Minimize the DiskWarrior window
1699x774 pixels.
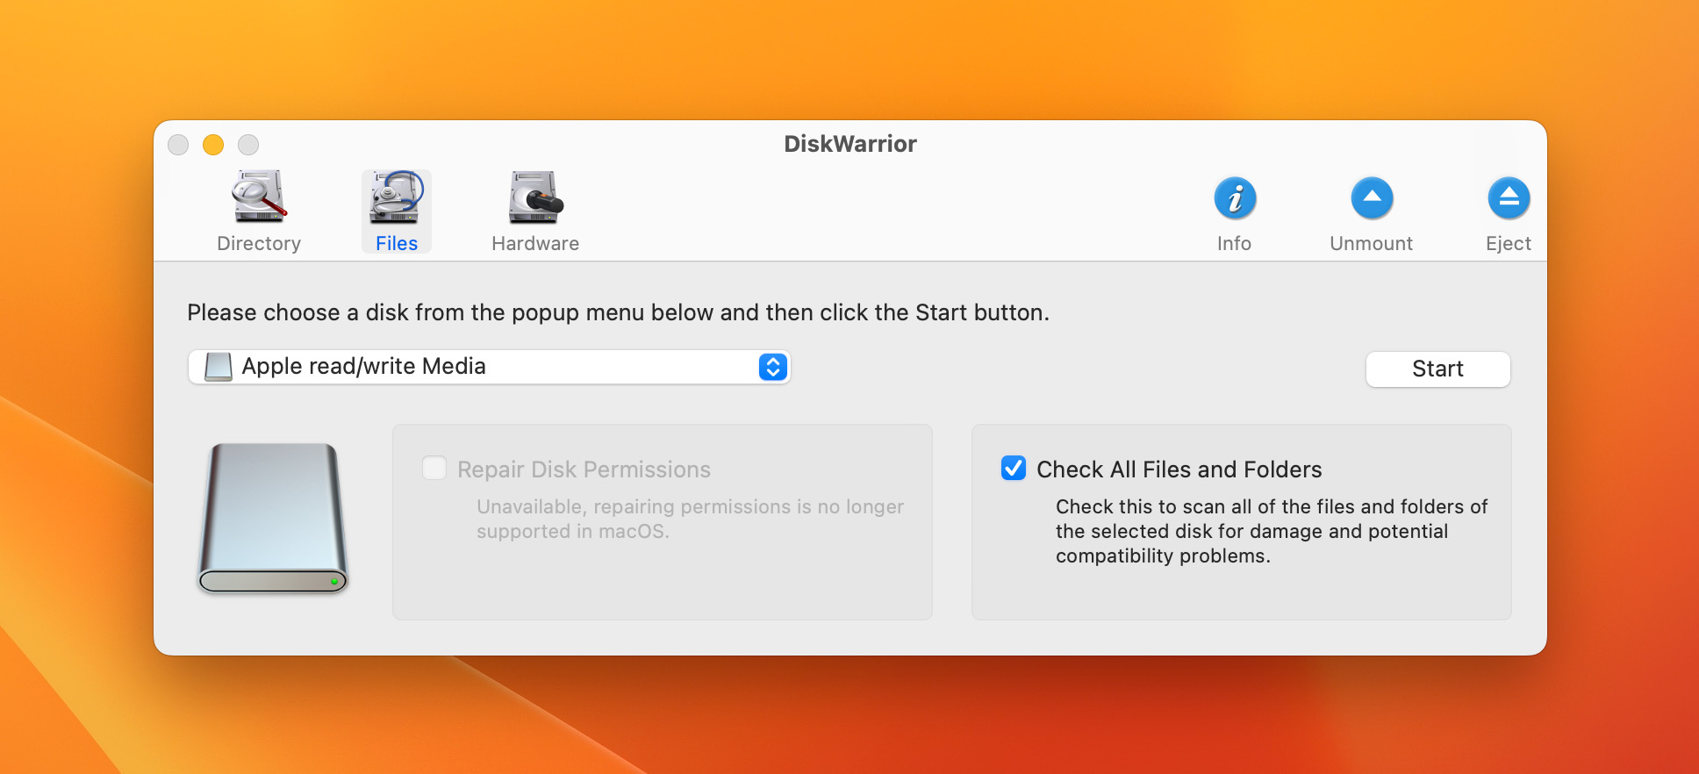pos(213,145)
